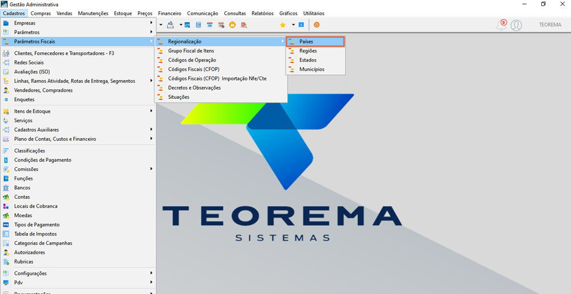The image size is (571, 294).
Task: Choose Decretos e Observações entry
Action: [x=221, y=88]
